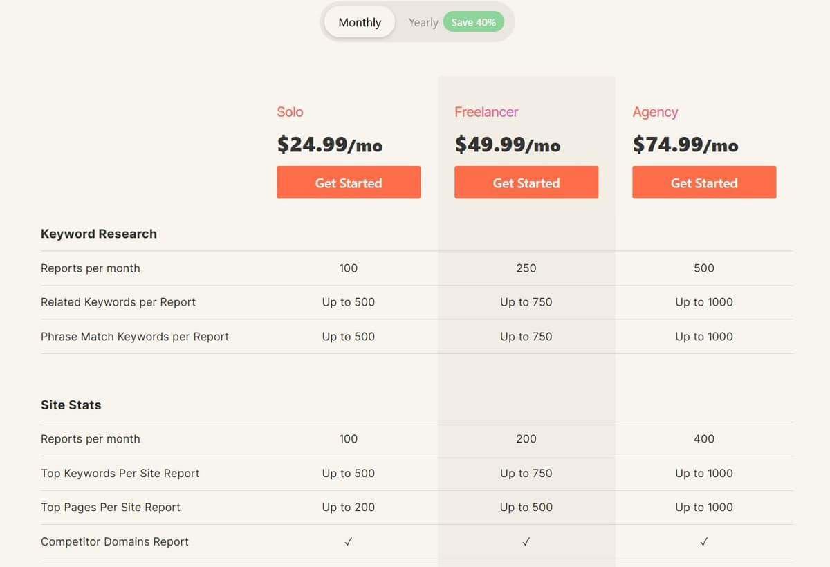Click Related Keywords per Report row label

click(x=118, y=302)
